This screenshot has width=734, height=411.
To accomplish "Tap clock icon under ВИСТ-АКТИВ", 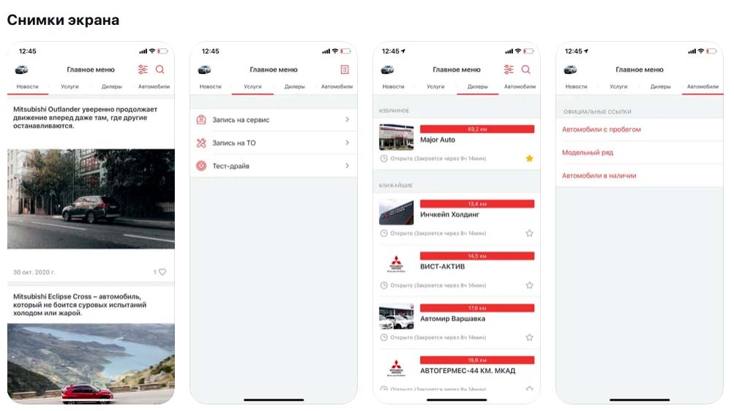I will click(384, 285).
